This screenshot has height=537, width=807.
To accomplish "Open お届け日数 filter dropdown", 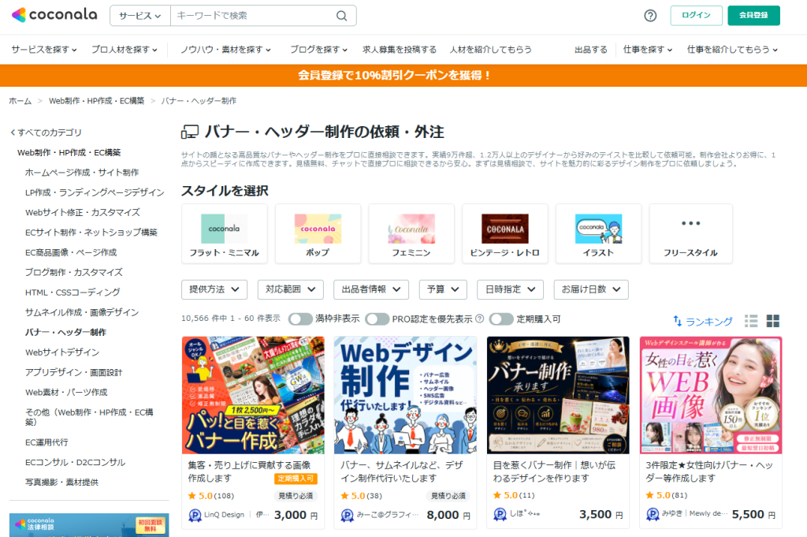I will click(x=591, y=289).
